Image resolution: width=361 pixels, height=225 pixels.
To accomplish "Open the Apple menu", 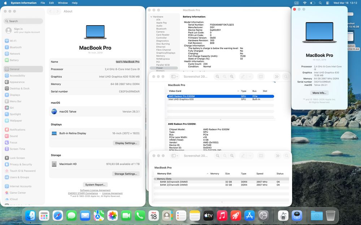I will point(5,3).
